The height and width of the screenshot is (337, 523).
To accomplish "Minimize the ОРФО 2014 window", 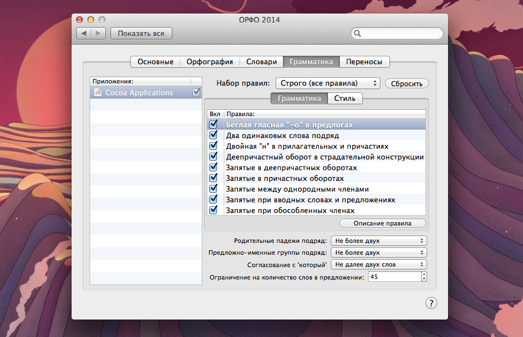I will click(91, 20).
